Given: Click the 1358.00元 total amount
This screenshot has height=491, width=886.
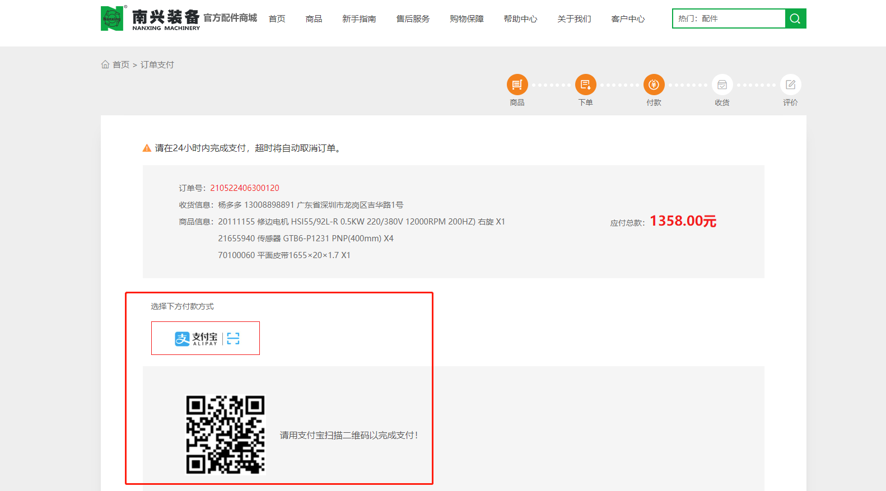Looking at the screenshot, I should click(x=683, y=221).
